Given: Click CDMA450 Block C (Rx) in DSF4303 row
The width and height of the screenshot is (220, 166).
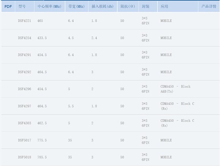Looking at the screenshot, I should [x=178, y=123].
